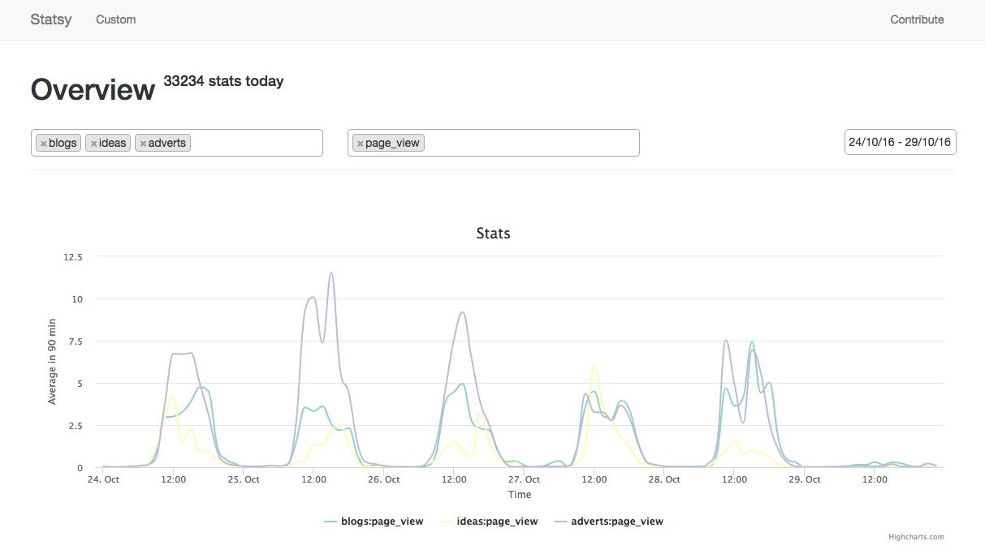
Task: Open the Contribute link in navbar
Action: (917, 19)
